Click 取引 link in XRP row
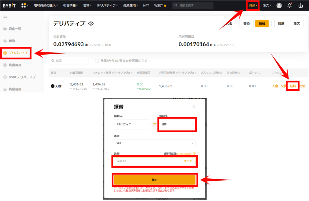 [x=302, y=86]
